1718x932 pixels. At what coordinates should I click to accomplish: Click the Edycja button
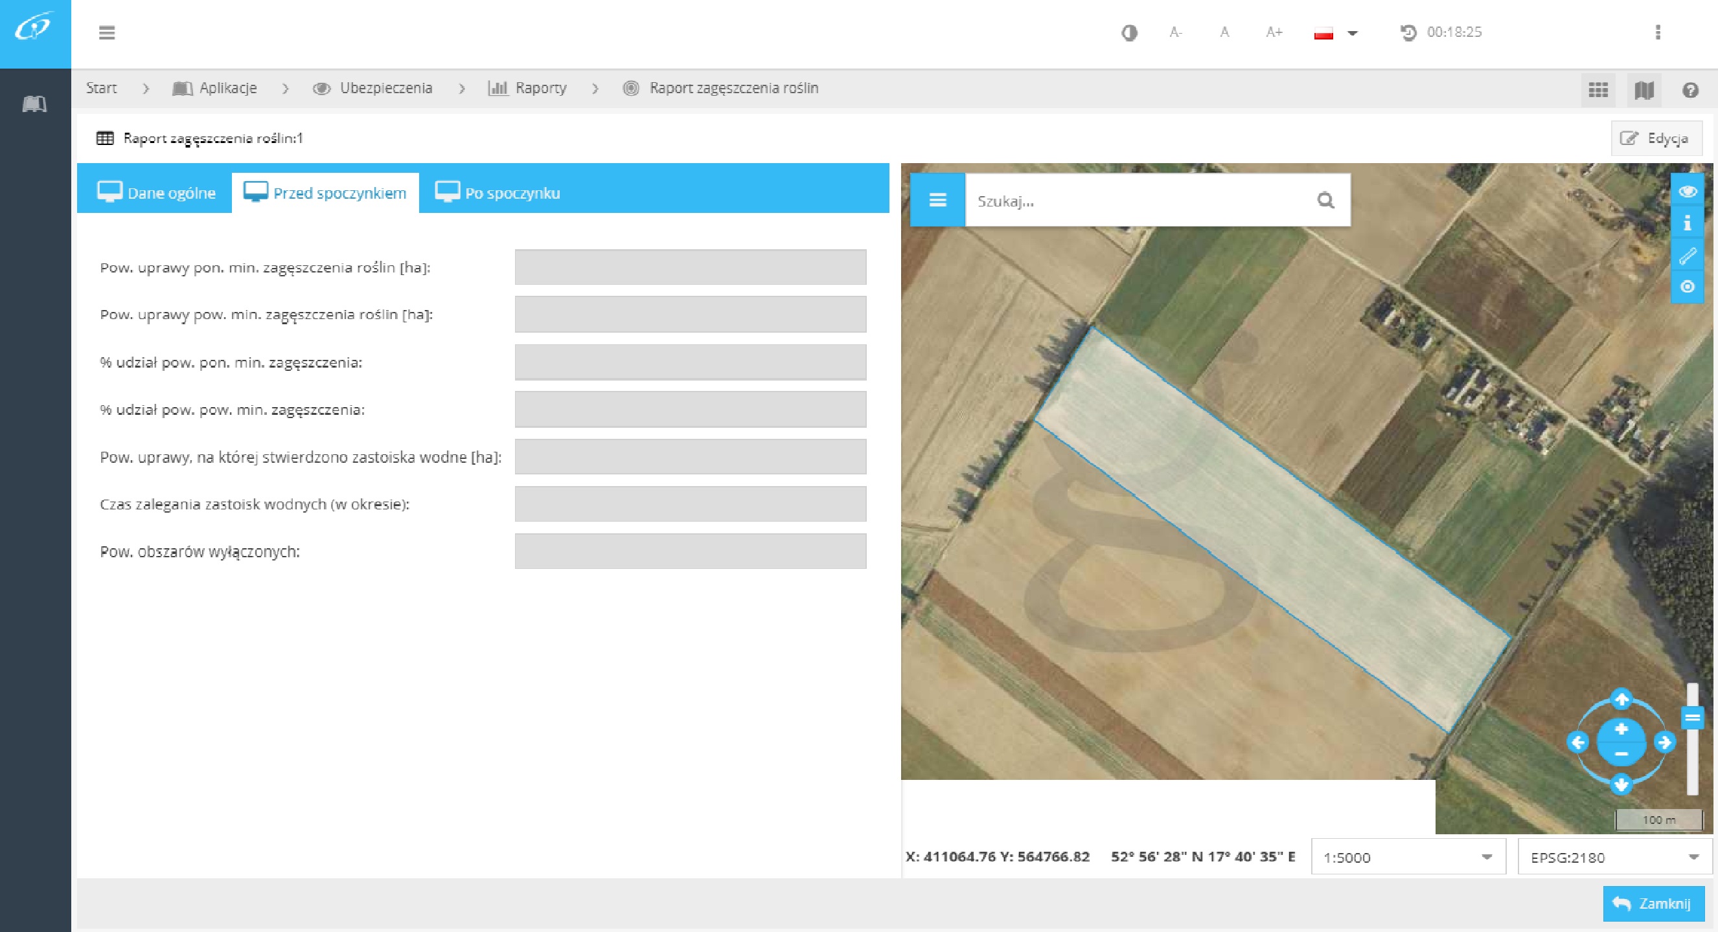click(x=1656, y=139)
